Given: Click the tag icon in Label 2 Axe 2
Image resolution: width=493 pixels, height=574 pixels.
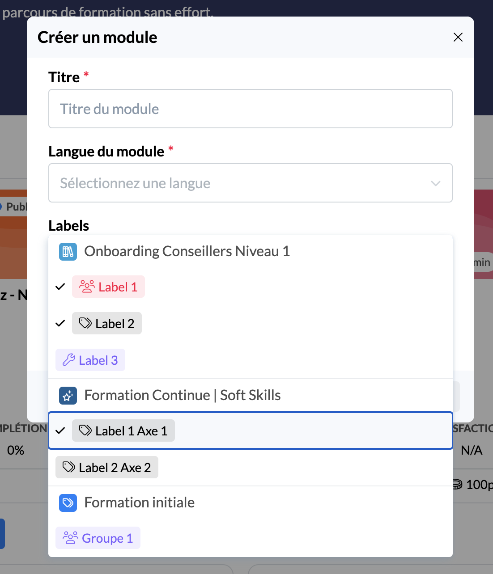Looking at the screenshot, I should click(x=68, y=467).
